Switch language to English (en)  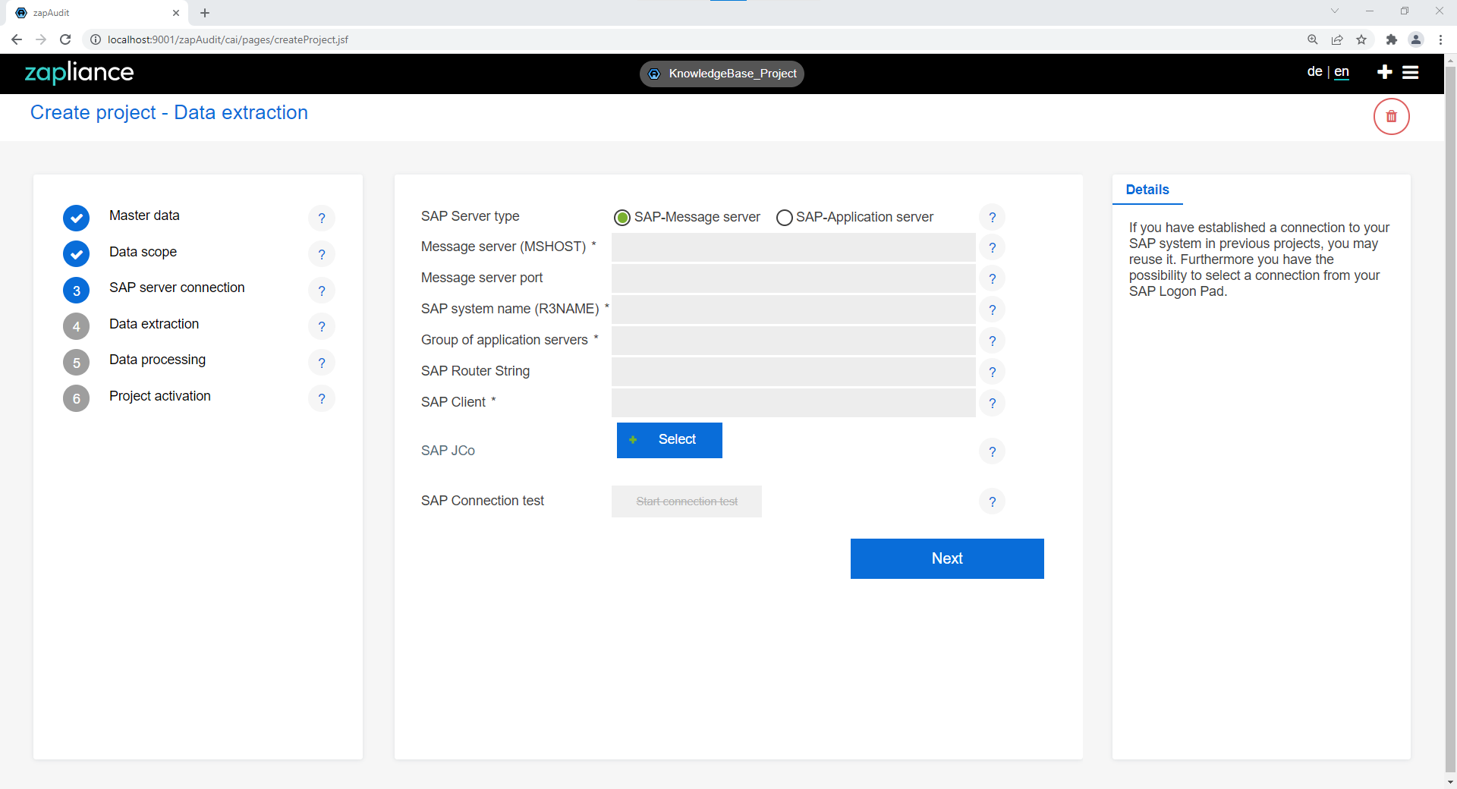[x=1342, y=71]
